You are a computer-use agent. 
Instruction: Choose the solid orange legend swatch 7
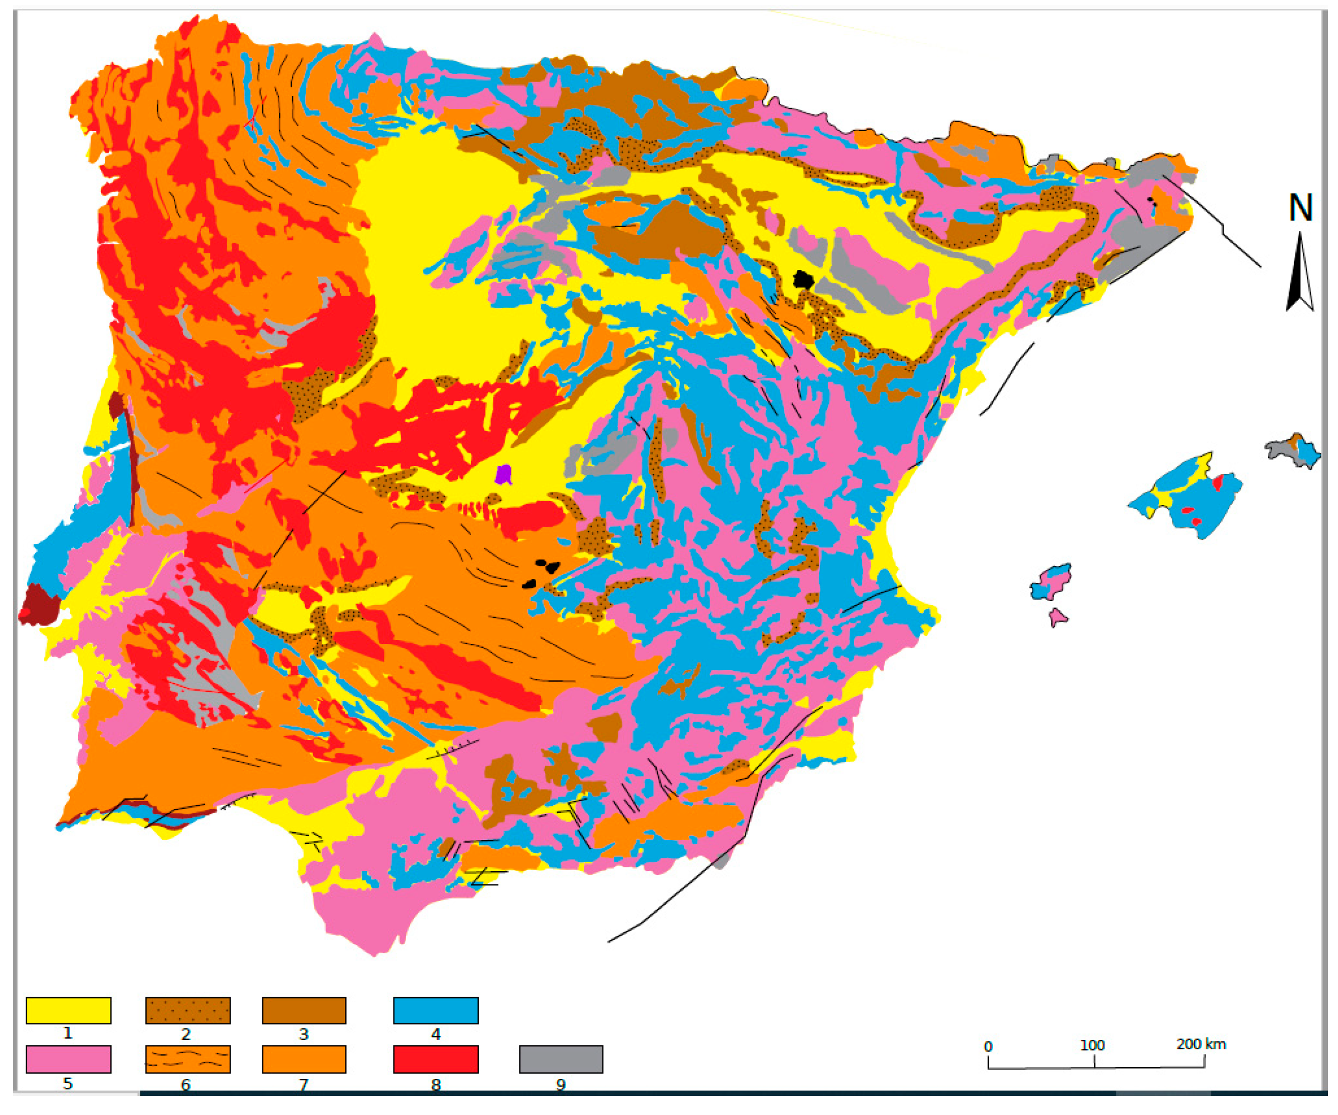(304, 1059)
